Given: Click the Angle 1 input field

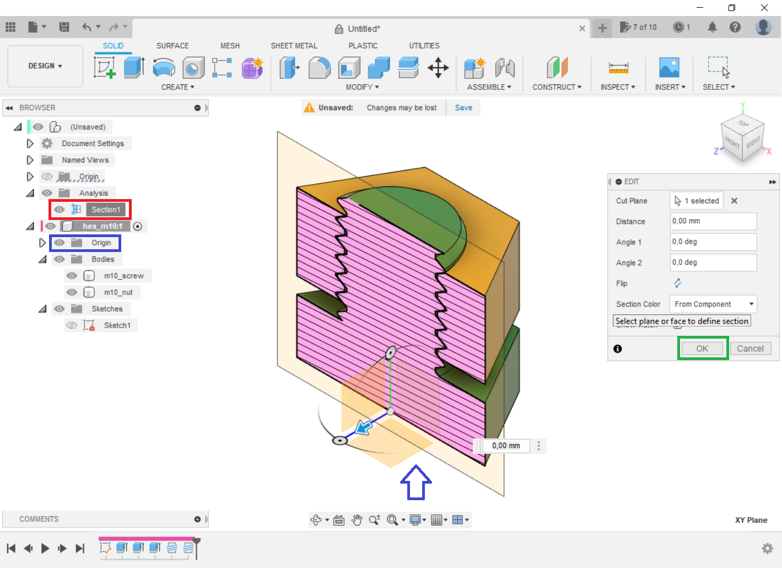Looking at the screenshot, I should pos(713,242).
